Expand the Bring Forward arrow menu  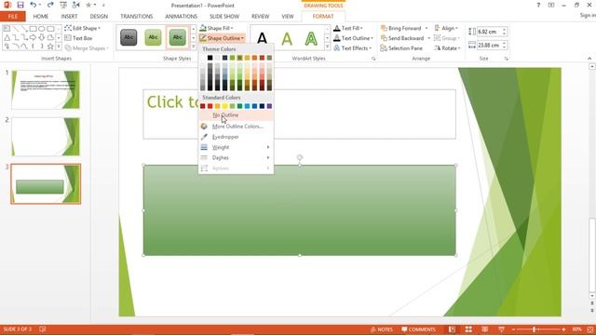[x=427, y=28]
